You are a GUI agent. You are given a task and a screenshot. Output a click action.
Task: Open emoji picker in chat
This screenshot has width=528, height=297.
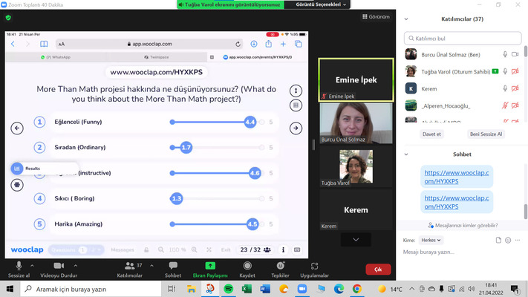click(508, 240)
